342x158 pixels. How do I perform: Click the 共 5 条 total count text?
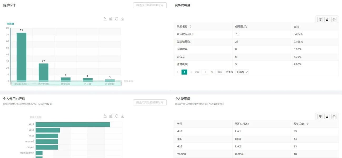point(230,72)
